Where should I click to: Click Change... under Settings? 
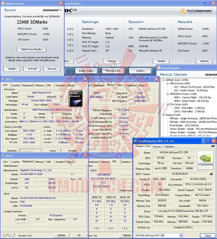(x=112, y=61)
